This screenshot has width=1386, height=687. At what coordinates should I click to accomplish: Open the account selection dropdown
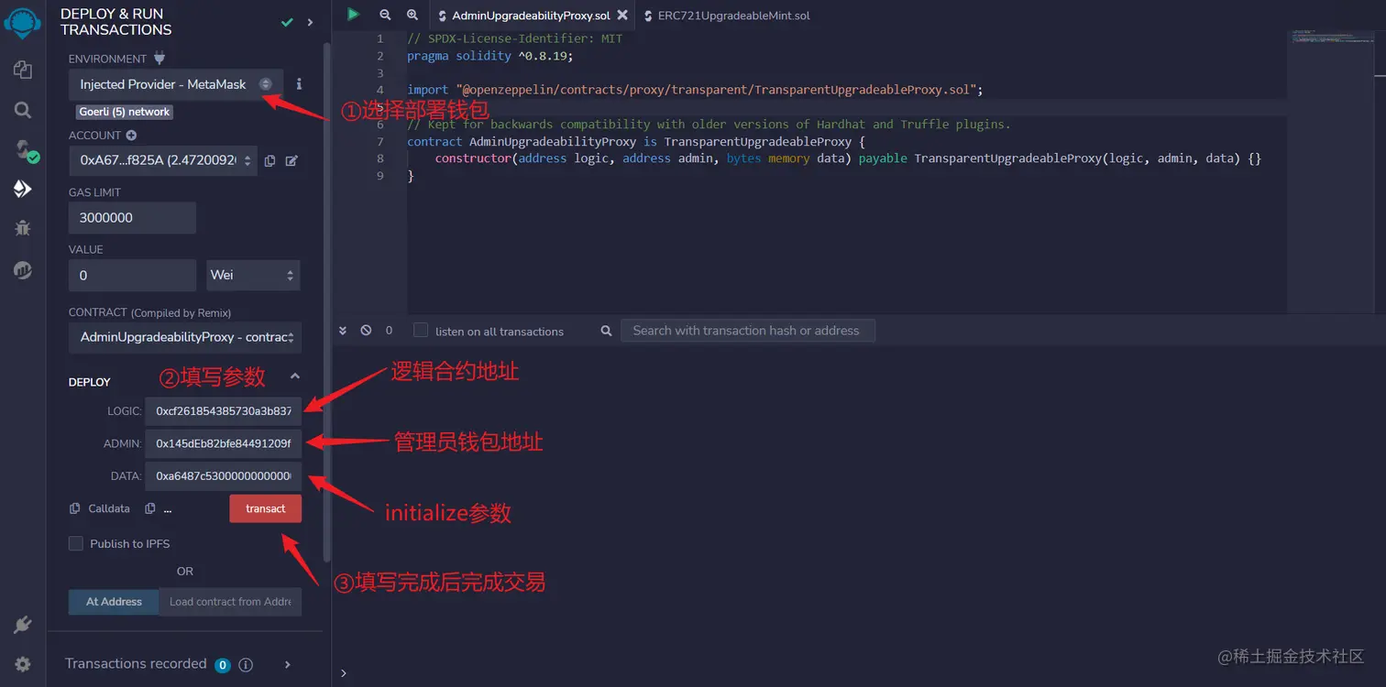pos(163,160)
